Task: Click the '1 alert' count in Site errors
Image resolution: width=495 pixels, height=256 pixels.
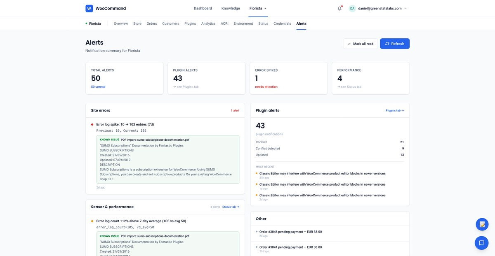Action: [x=235, y=110]
